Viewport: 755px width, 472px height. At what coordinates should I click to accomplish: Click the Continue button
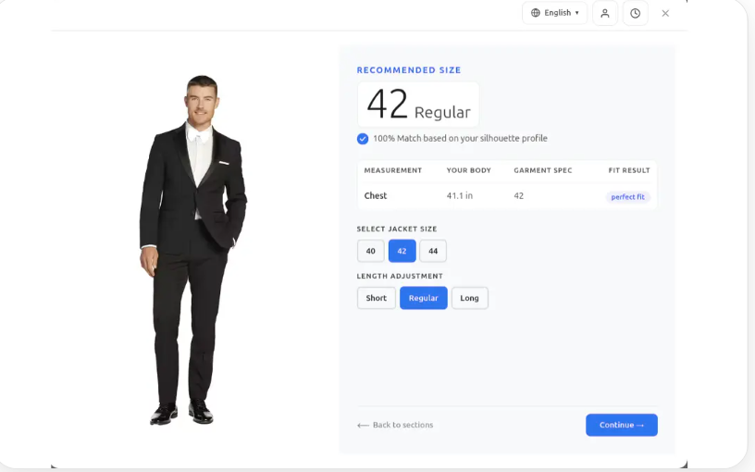tap(622, 425)
